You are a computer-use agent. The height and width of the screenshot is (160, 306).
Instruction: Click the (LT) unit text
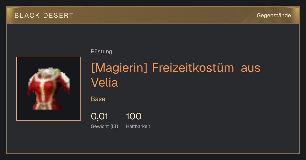pos(114,126)
